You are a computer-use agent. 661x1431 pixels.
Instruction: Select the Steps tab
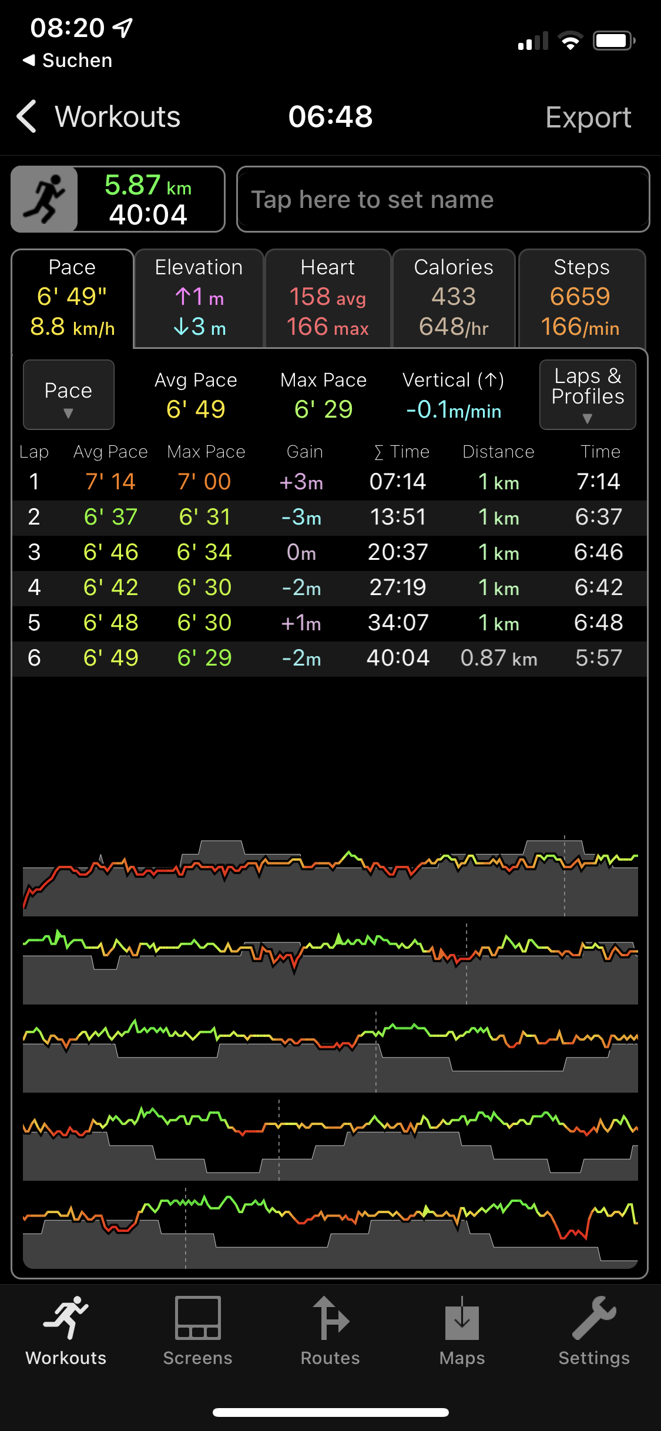pyautogui.click(x=581, y=298)
